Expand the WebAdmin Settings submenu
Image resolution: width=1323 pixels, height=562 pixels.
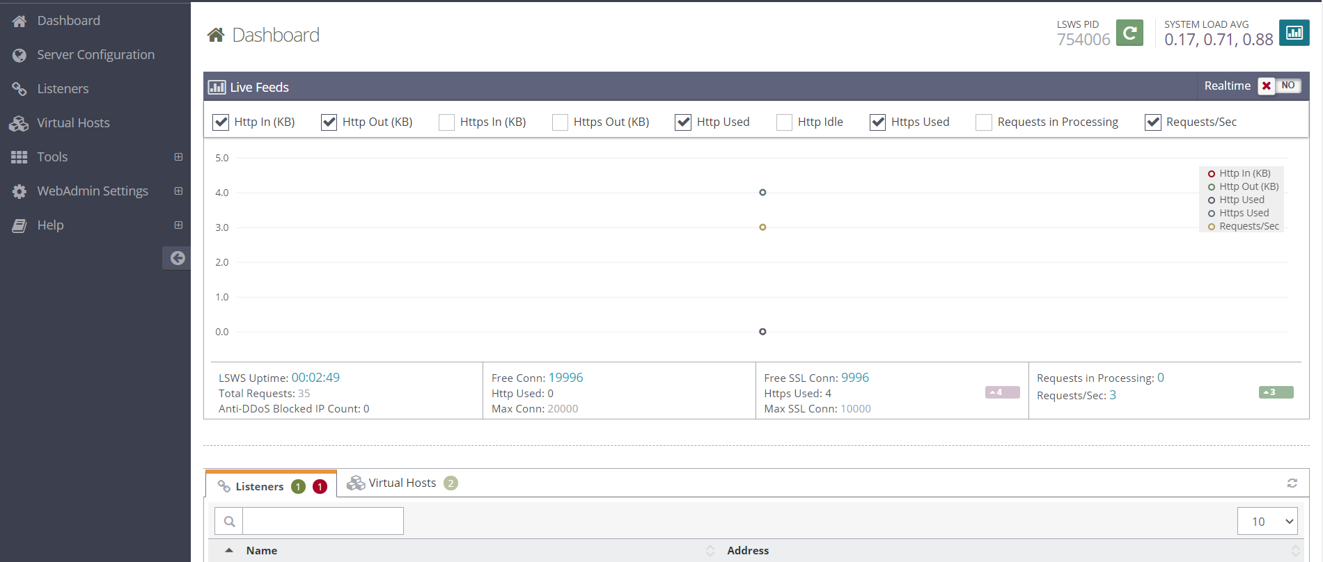pos(178,191)
